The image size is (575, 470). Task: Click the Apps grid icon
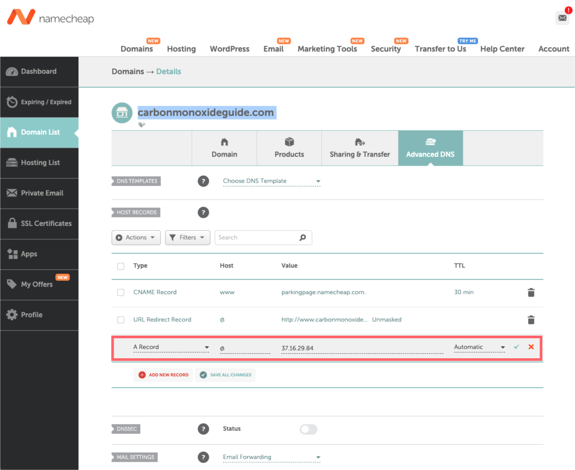pyautogui.click(x=12, y=254)
